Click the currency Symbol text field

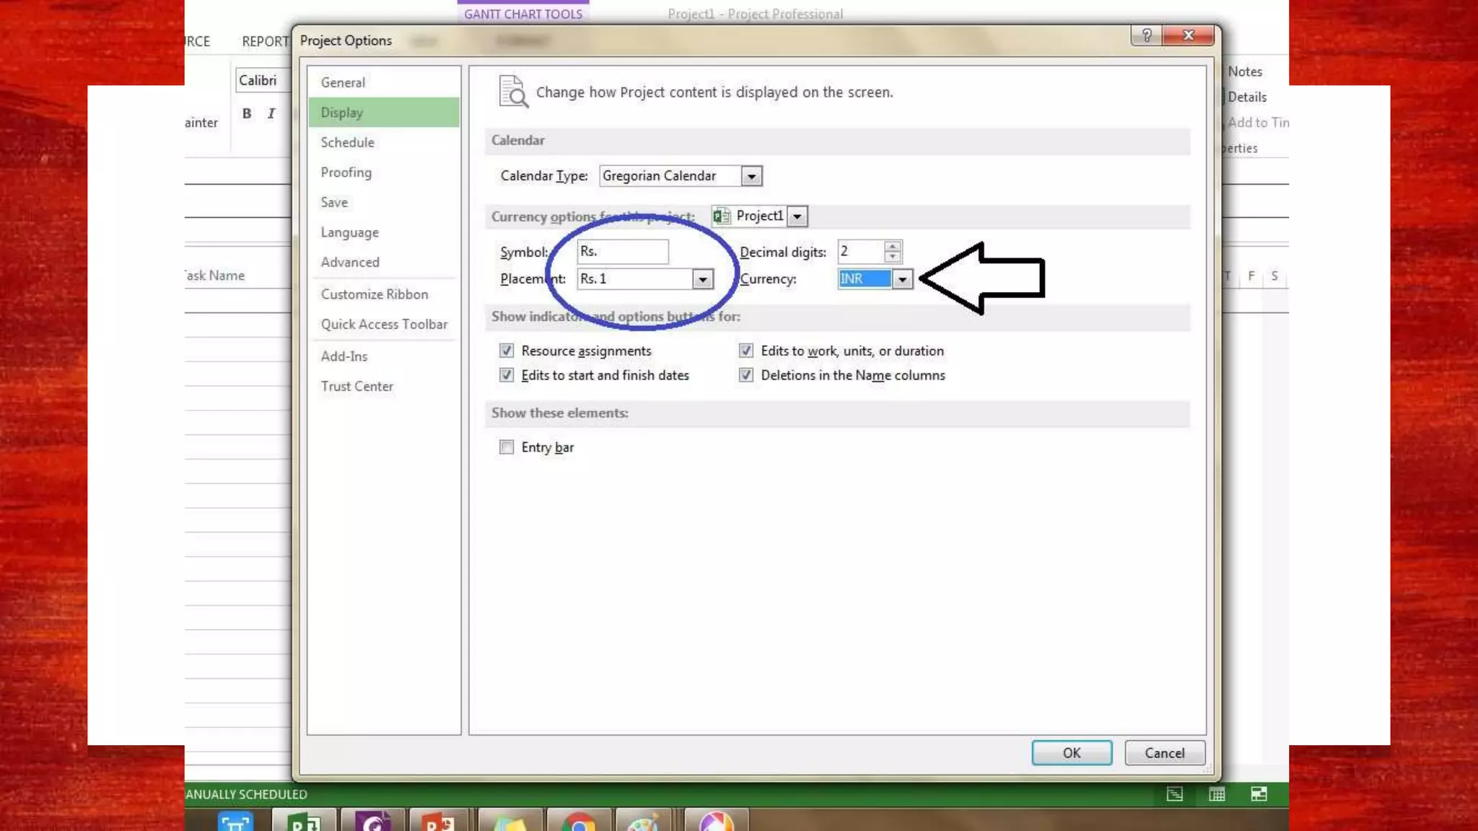[x=622, y=251]
